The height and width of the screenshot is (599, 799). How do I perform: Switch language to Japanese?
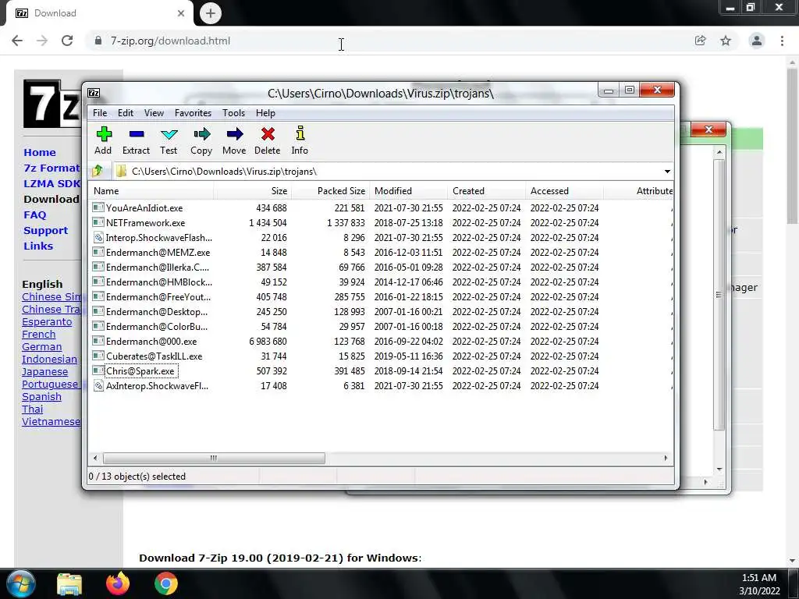(x=44, y=372)
